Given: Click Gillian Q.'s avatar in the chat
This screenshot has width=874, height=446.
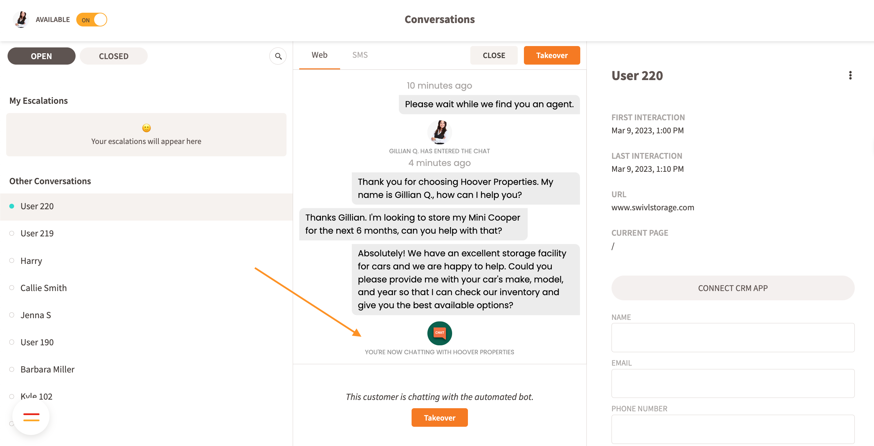Looking at the screenshot, I should [439, 132].
